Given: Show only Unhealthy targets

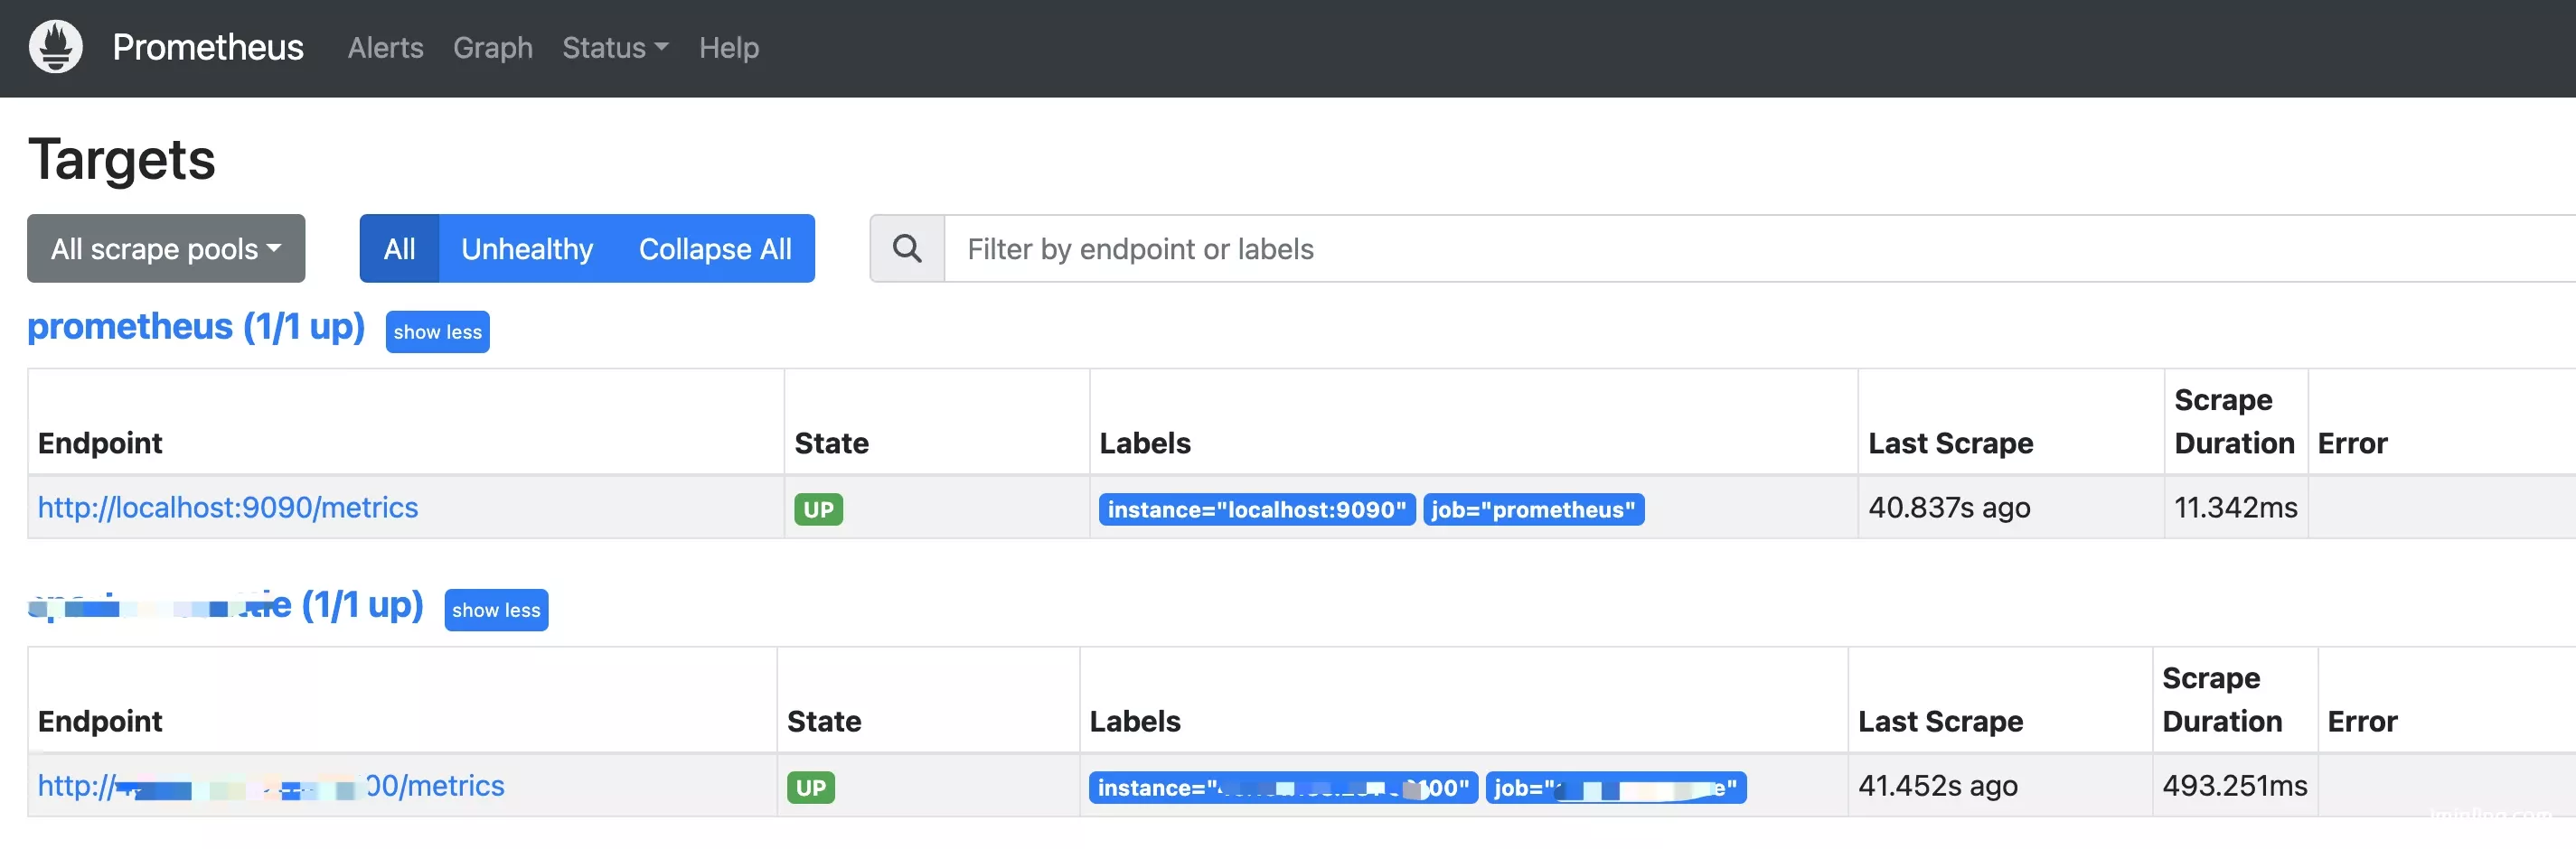Looking at the screenshot, I should click(x=527, y=248).
